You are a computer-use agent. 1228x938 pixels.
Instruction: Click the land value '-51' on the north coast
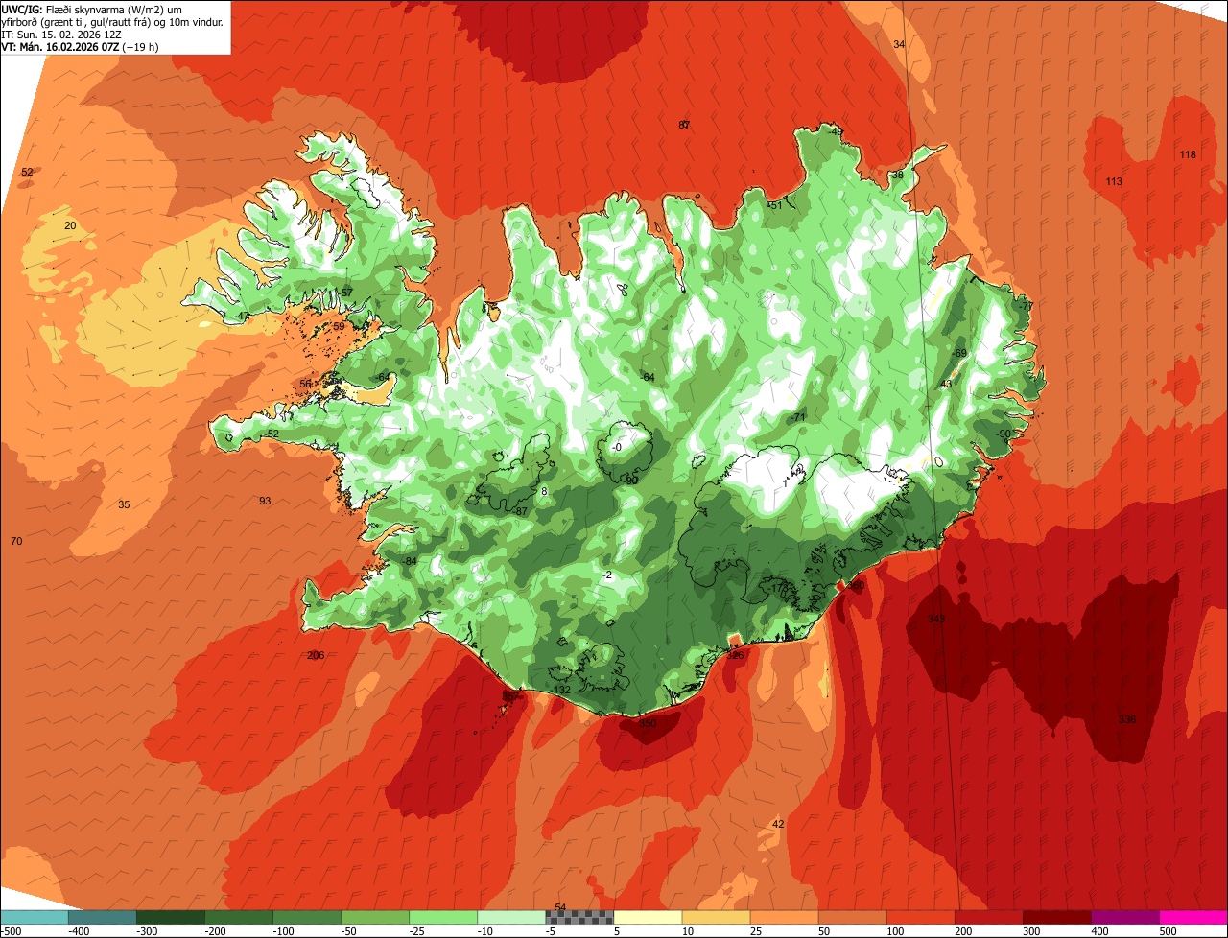(x=775, y=204)
